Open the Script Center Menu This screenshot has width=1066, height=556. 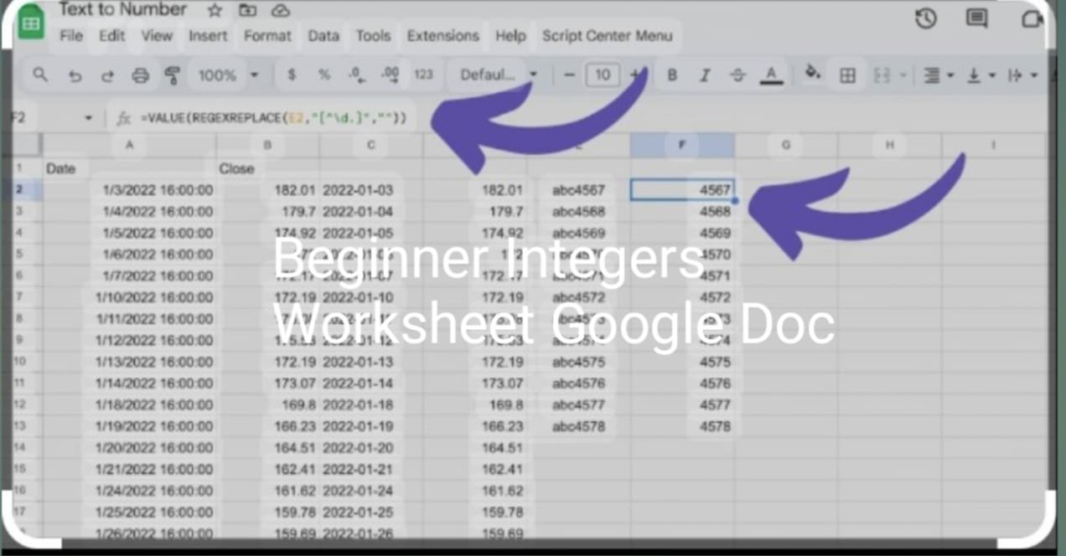click(607, 36)
